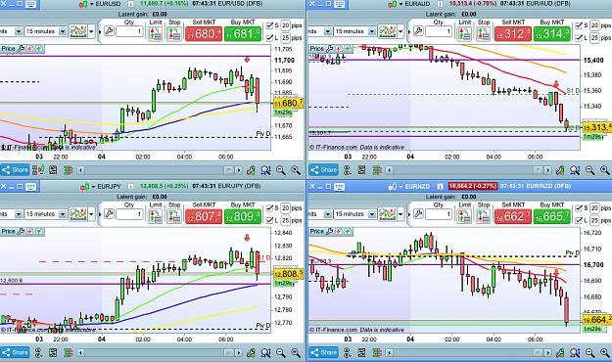The height and width of the screenshot is (362, 612).
Task: Place Limit order in EURUSD panel
Action: pos(156,33)
